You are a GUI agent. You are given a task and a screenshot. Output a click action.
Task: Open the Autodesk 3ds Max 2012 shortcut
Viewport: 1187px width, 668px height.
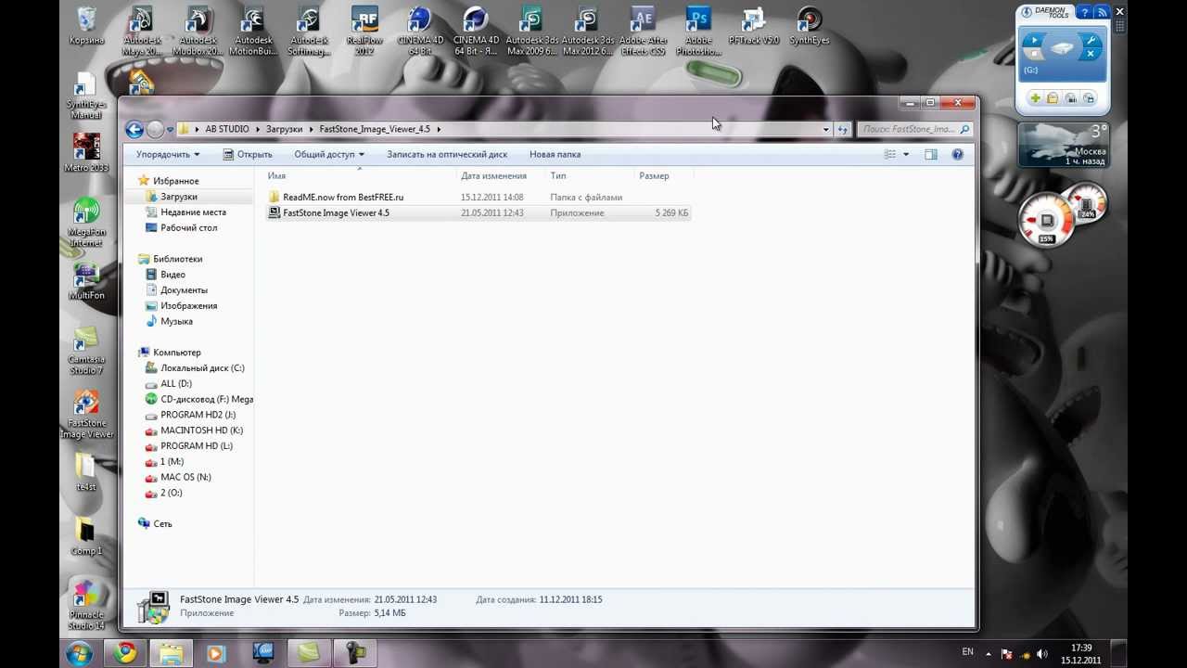(x=587, y=30)
